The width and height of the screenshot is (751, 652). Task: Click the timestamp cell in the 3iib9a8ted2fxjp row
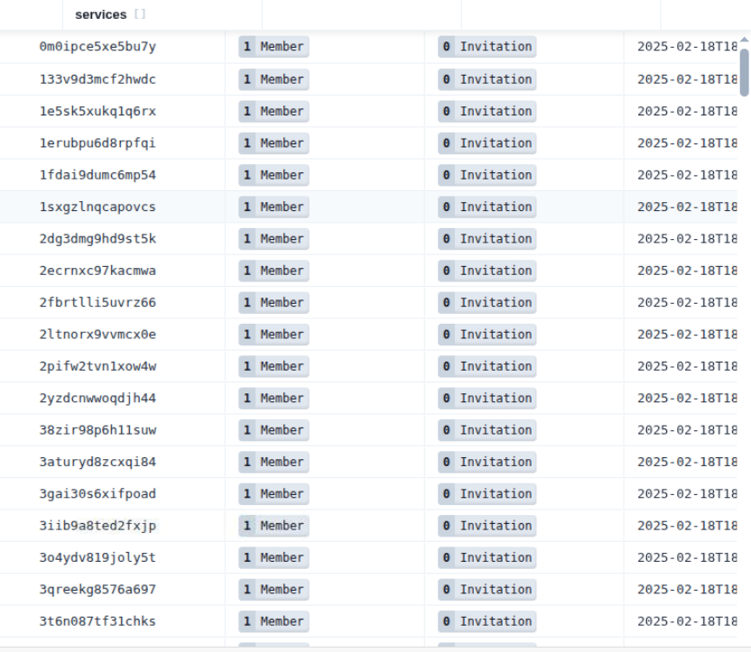(686, 526)
